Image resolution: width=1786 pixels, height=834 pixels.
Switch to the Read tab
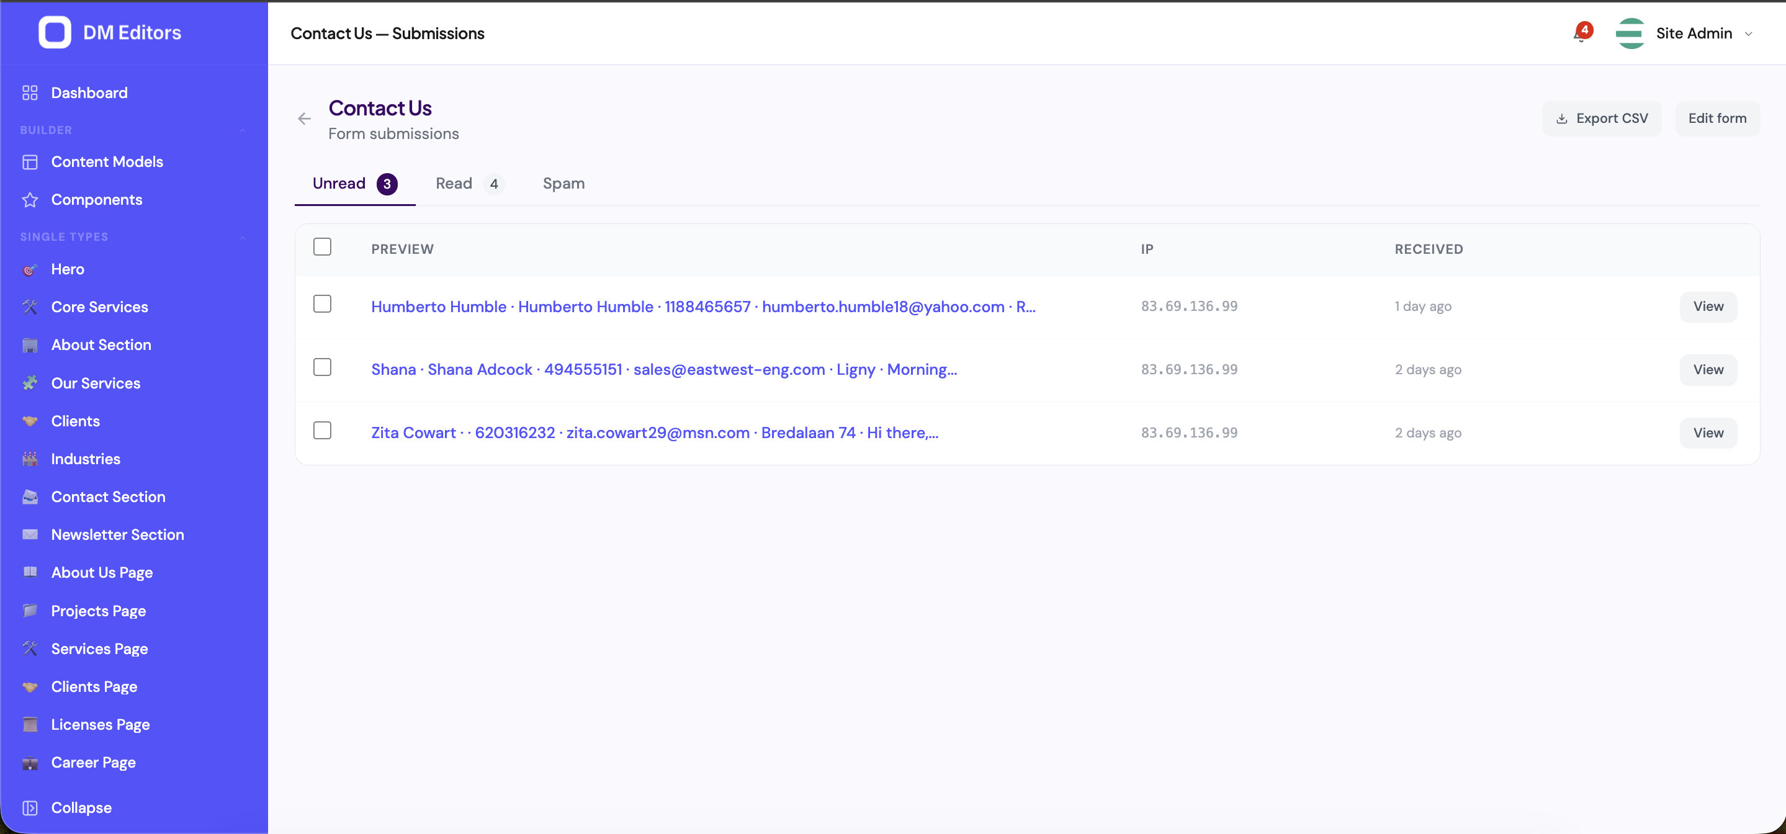(x=469, y=184)
